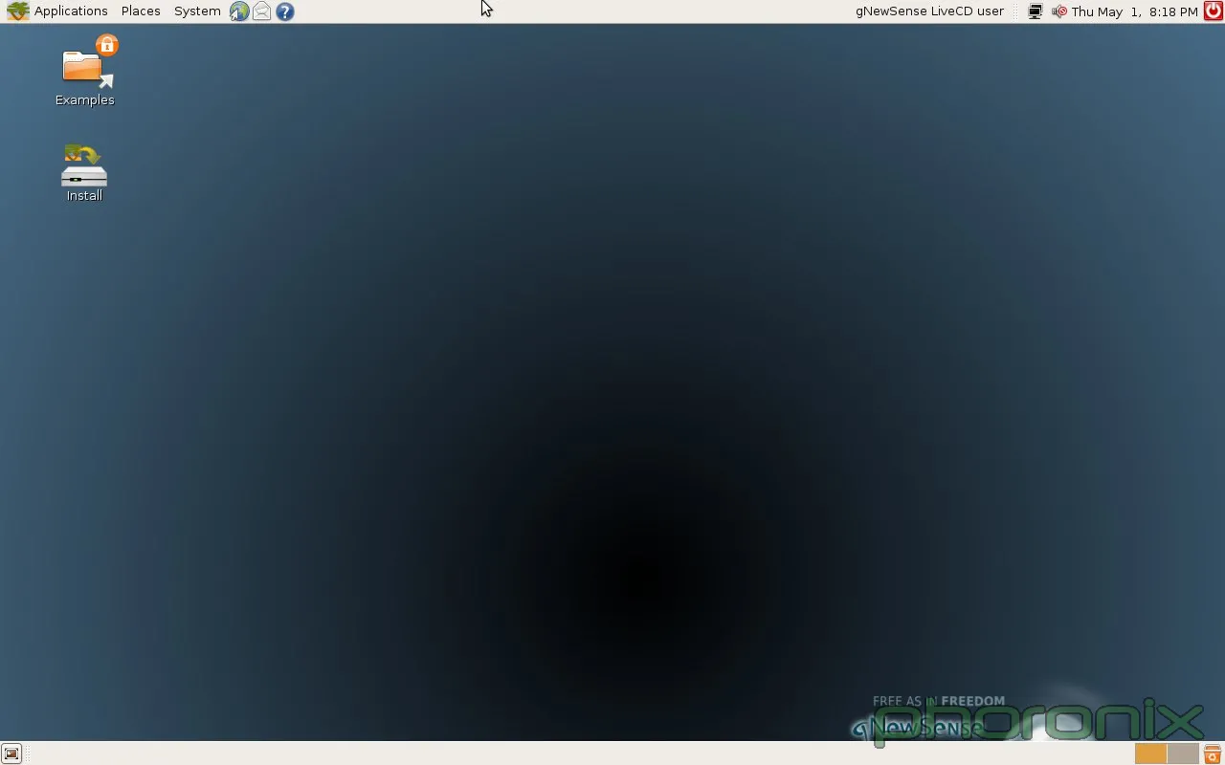Screen dimensions: 1225x765
Task: Switch to the first highlighted workspace
Action: coord(1150,754)
